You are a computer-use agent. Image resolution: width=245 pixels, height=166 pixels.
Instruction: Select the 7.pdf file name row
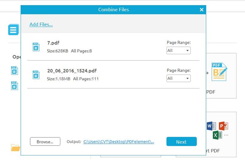53,43
